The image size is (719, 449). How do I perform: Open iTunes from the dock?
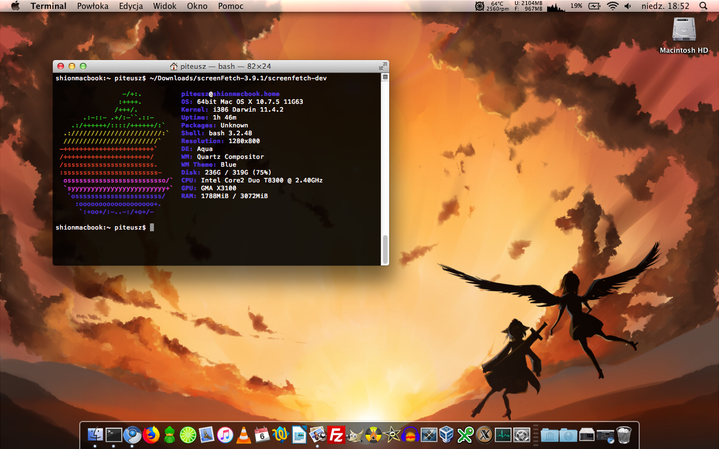(x=225, y=435)
